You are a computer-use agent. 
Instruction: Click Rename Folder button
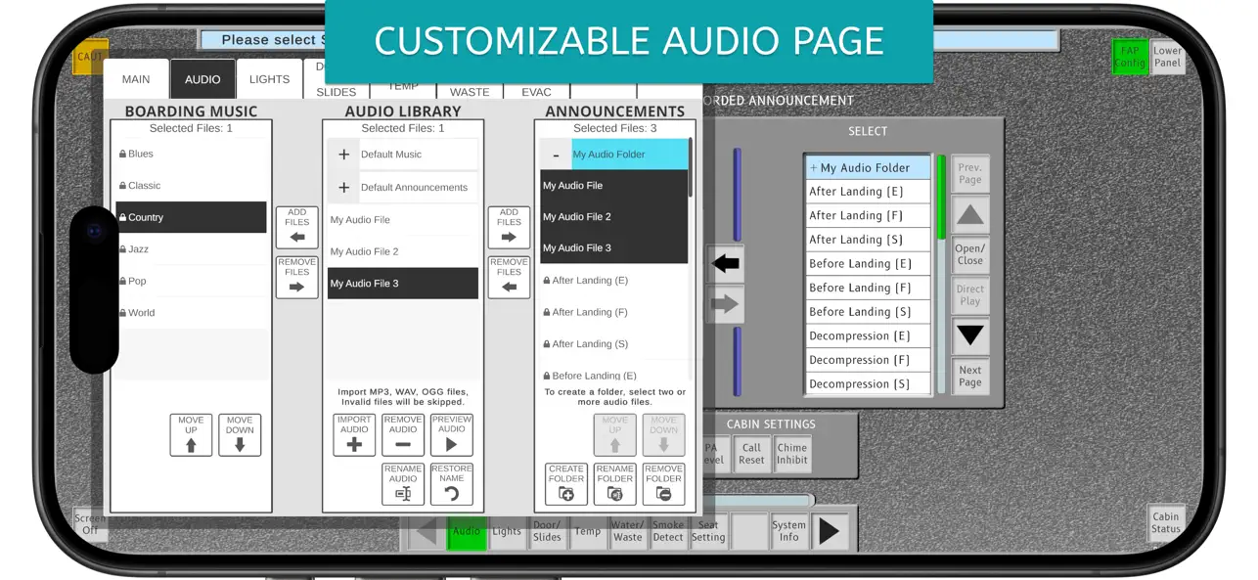pos(615,484)
